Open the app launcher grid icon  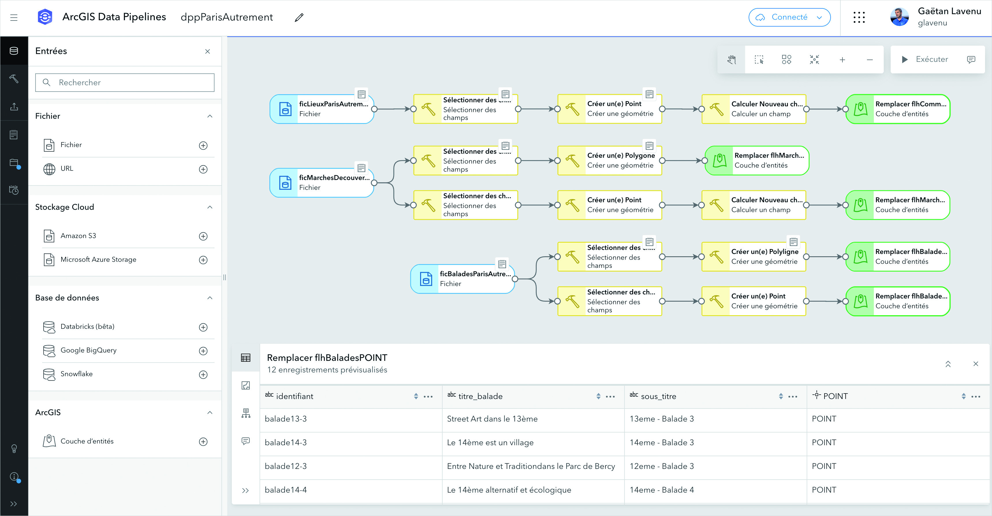859,17
